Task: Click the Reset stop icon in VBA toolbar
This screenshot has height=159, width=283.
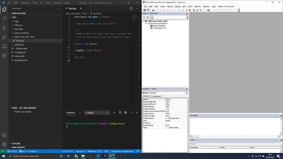Action: 186,10
